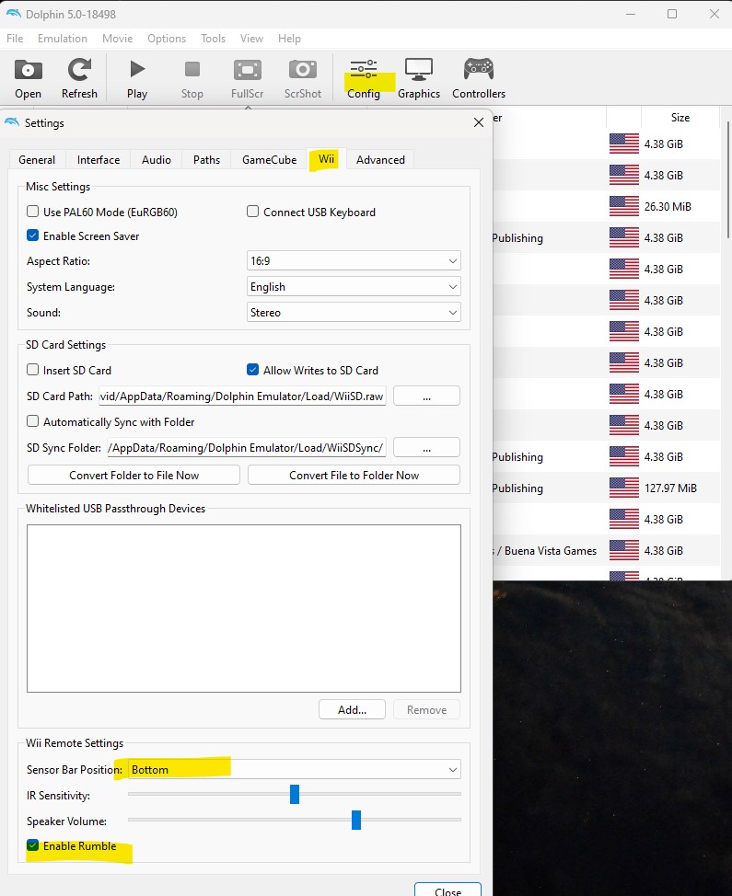The height and width of the screenshot is (896, 732).
Task: Select the Buena Vista Games row text
Action: coord(546,551)
